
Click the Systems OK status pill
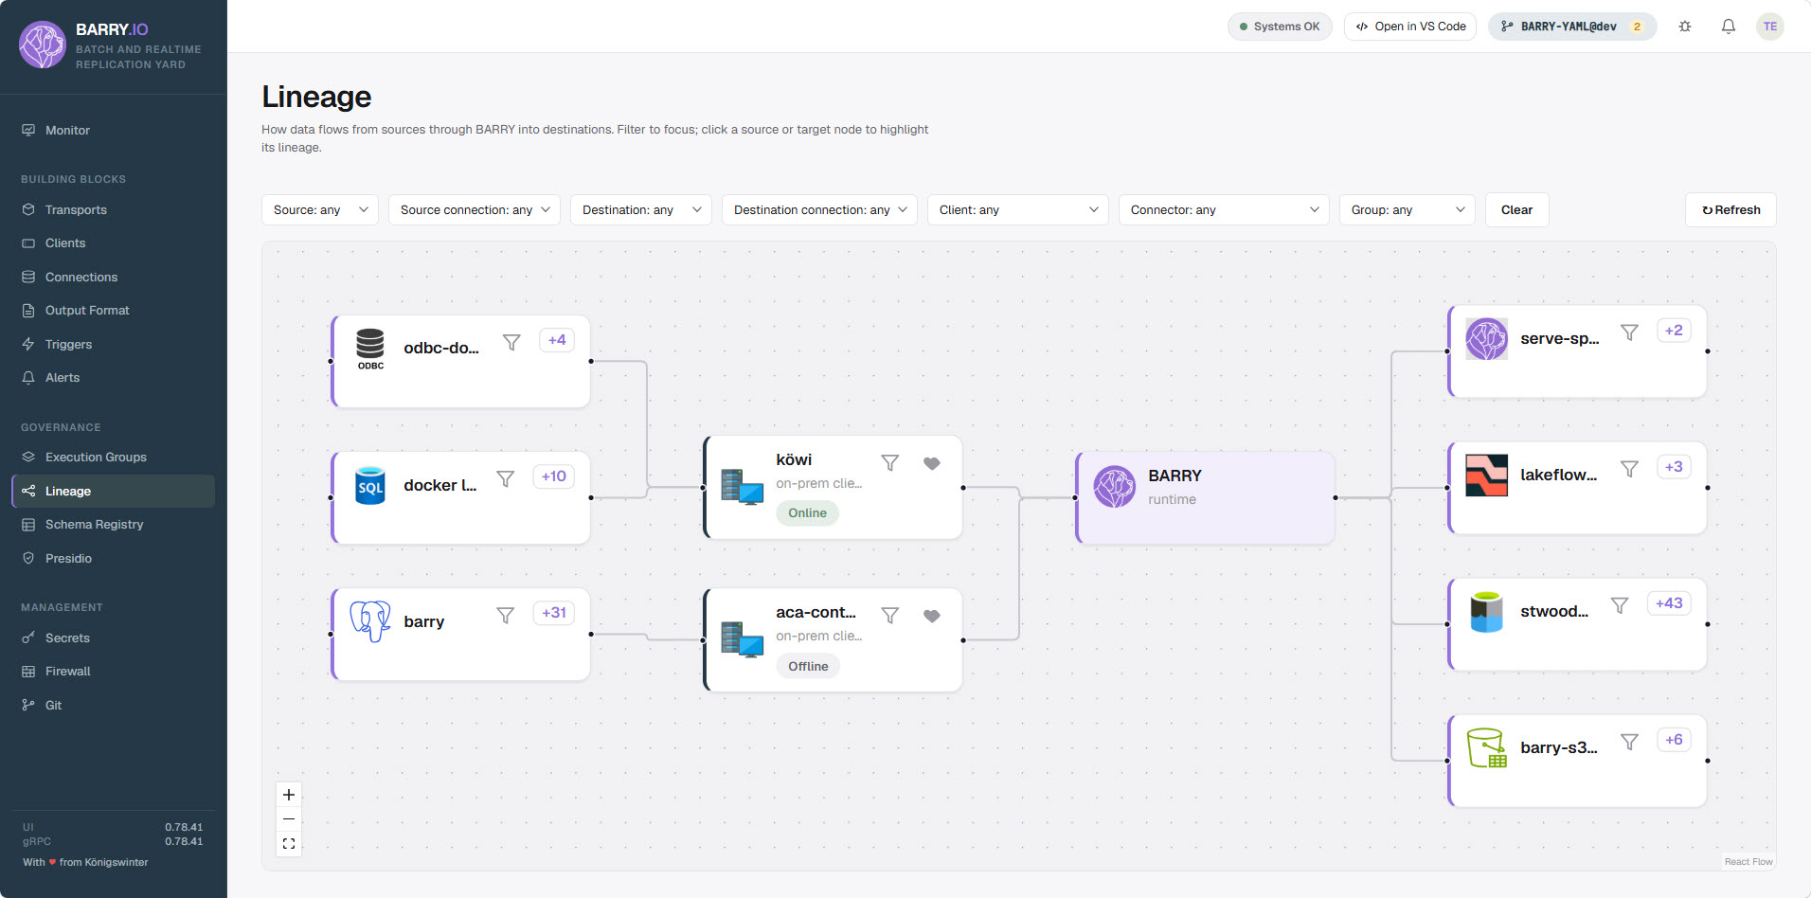click(x=1280, y=27)
